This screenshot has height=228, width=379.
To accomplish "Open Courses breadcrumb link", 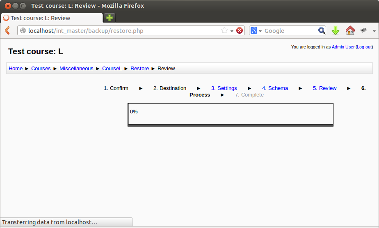I will coord(41,69).
